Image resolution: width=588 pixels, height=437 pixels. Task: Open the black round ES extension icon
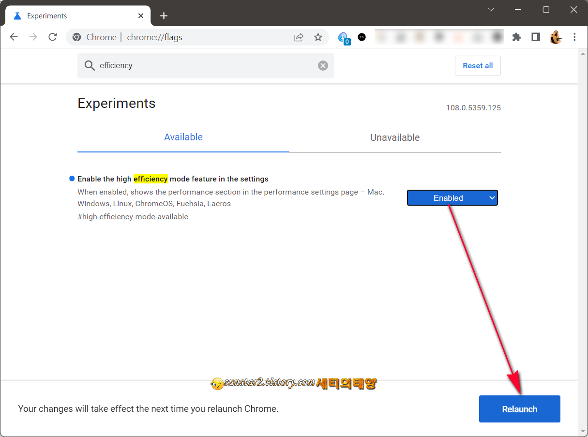tap(362, 37)
